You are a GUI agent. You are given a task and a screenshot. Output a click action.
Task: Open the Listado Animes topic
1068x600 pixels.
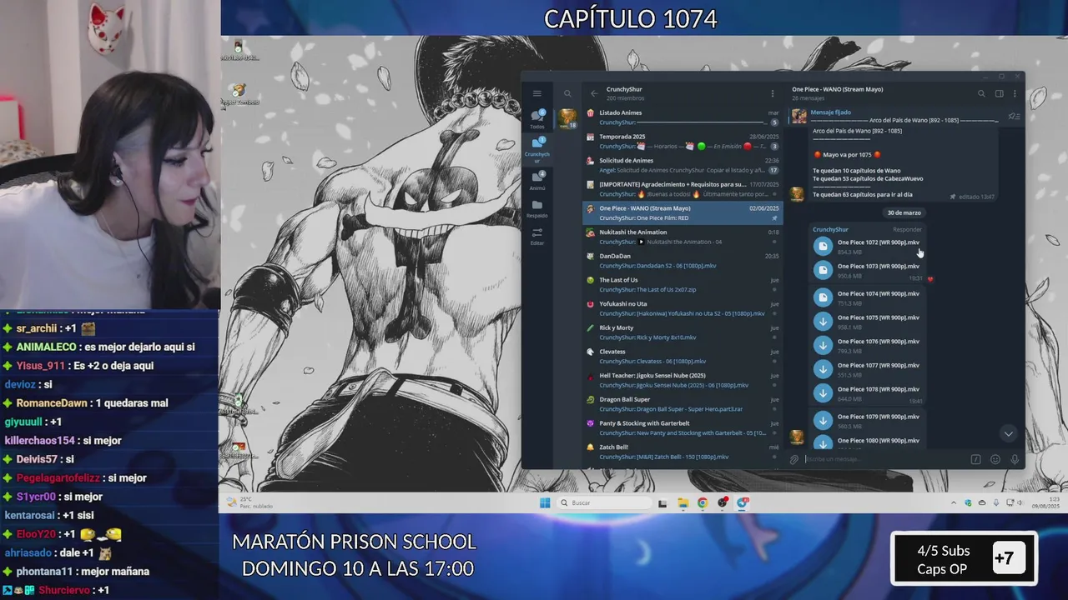pos(683,117)
